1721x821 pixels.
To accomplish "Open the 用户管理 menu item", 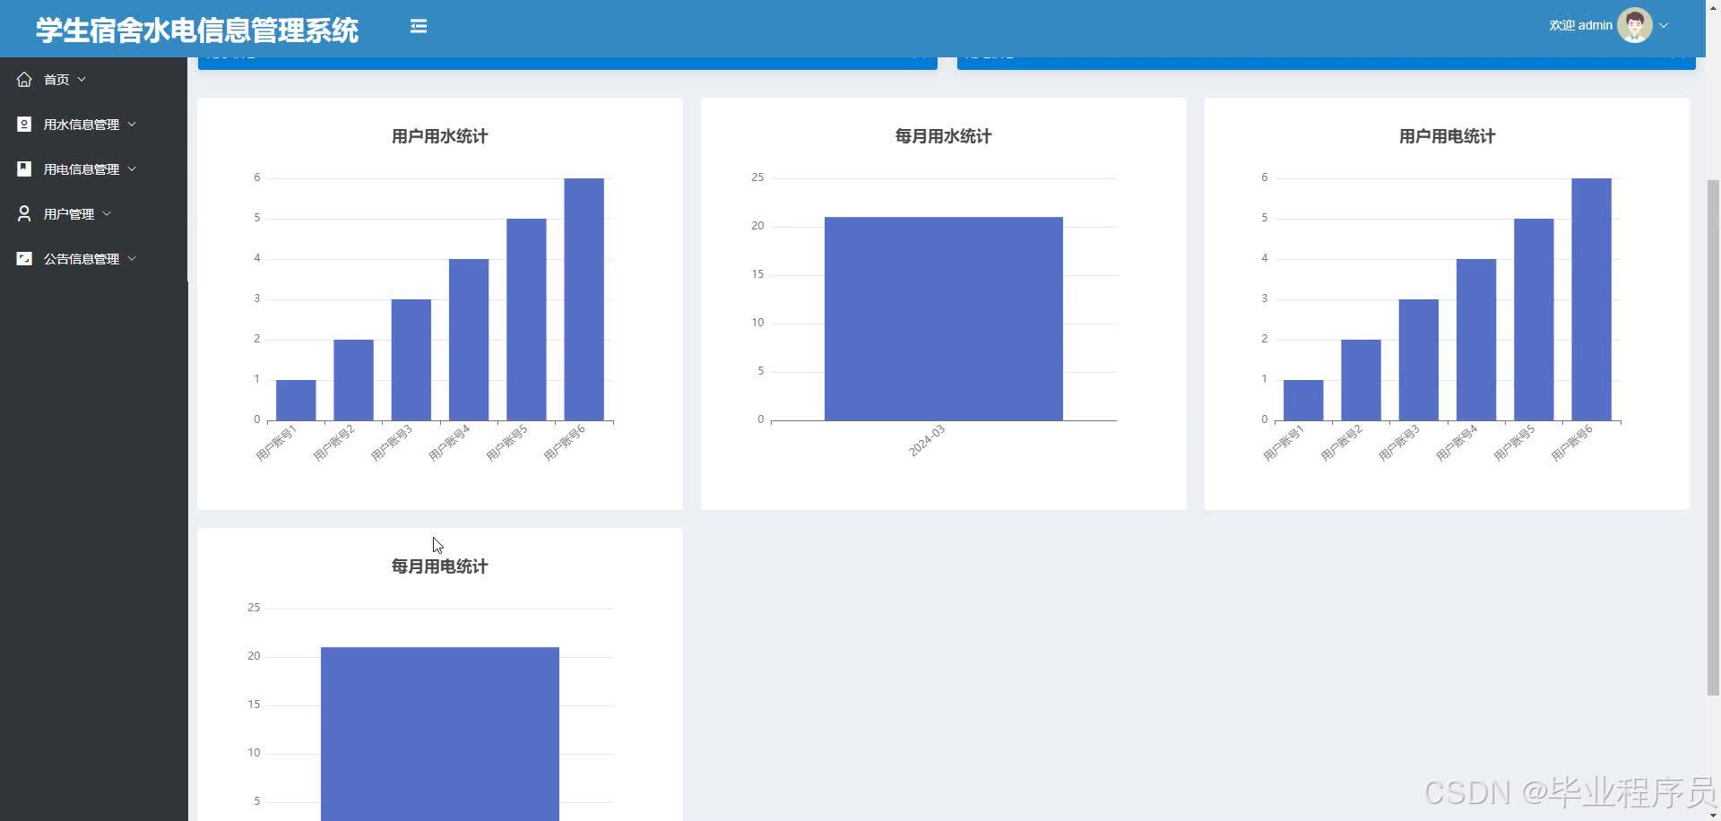I will (x=93, y=214).
